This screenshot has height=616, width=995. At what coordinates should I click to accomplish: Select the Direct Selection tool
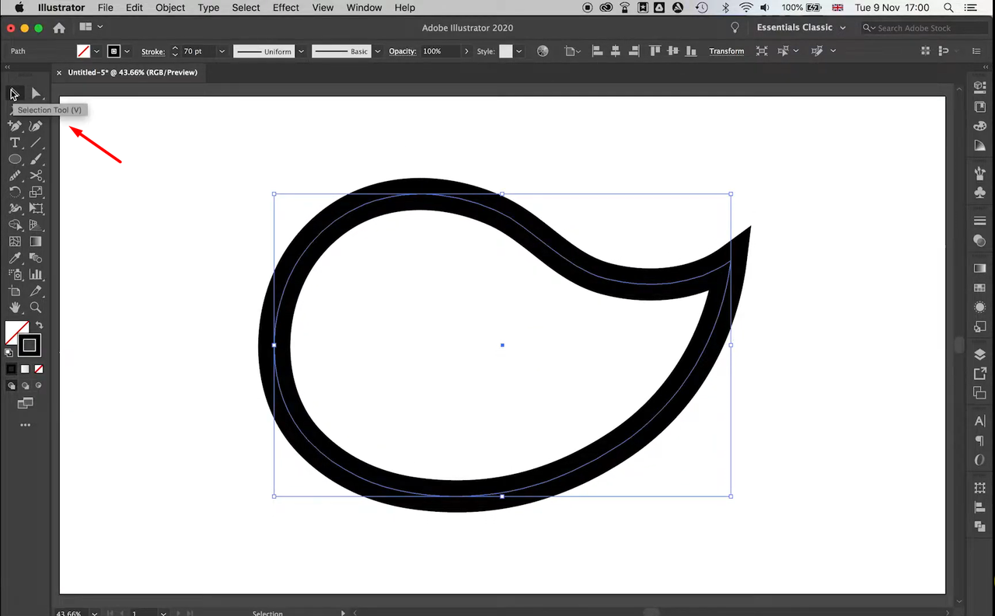pyautogui.click(x=36, y=93)
